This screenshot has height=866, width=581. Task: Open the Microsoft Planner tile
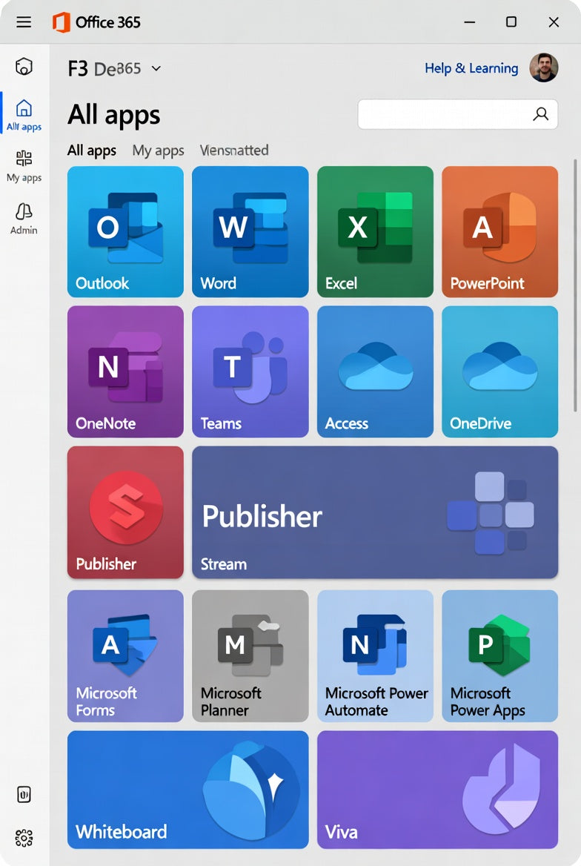pos(250,656)
